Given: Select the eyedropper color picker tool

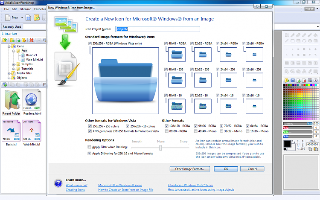Looking at the screenshot, I should click(x=292, y=35).
